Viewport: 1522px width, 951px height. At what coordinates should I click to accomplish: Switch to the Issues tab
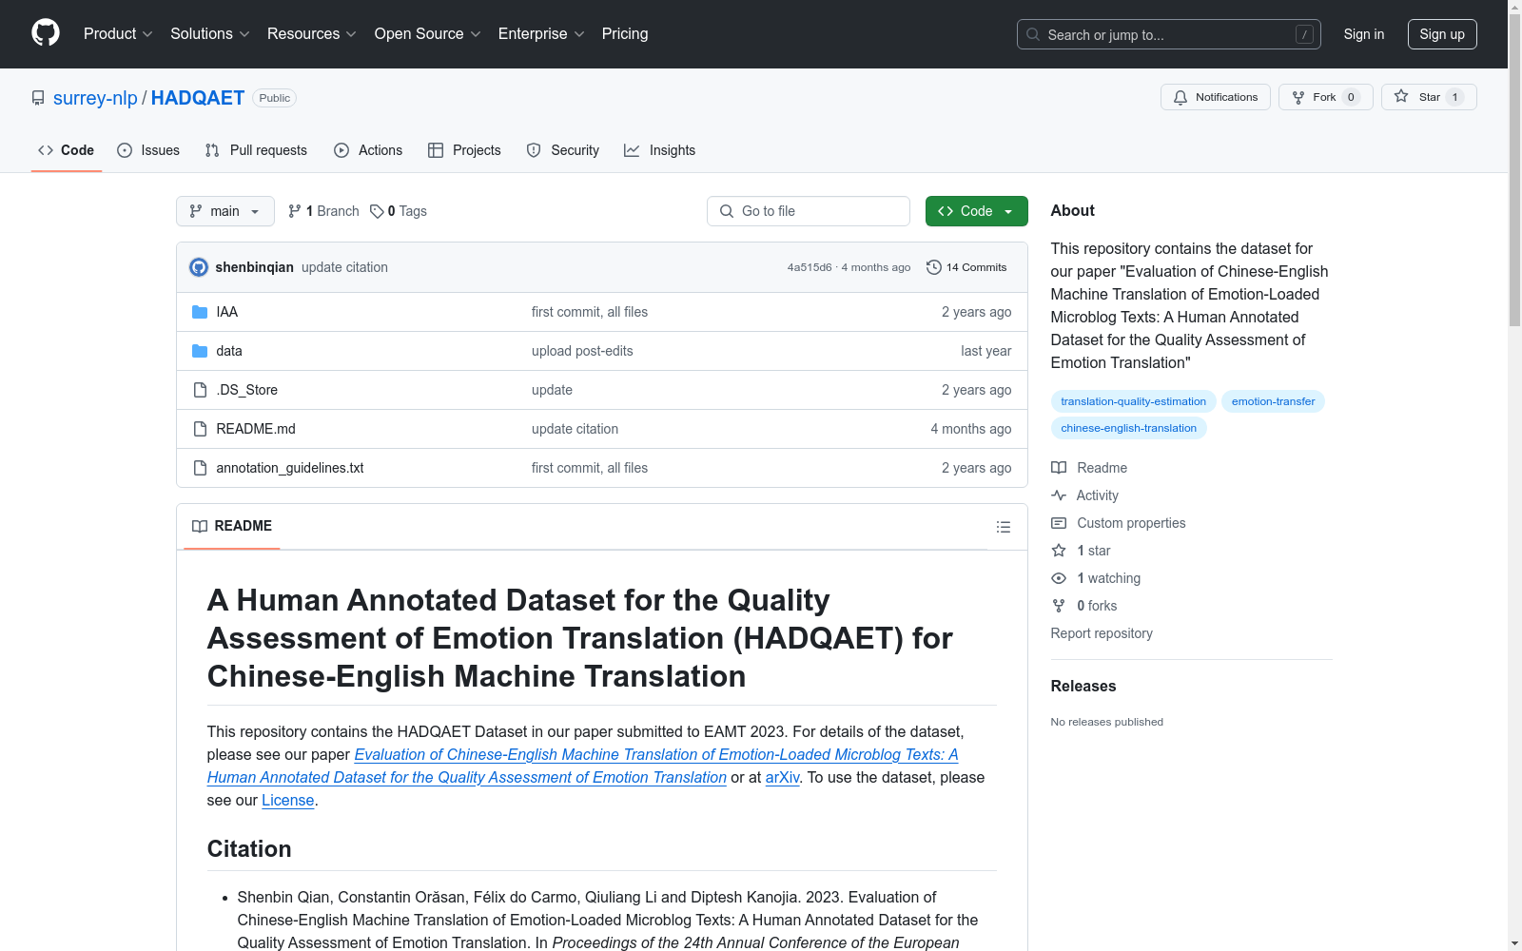pyautogui.click(x=148, y=150)
